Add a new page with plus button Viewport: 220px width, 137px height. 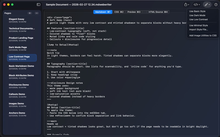pos(30,13)
